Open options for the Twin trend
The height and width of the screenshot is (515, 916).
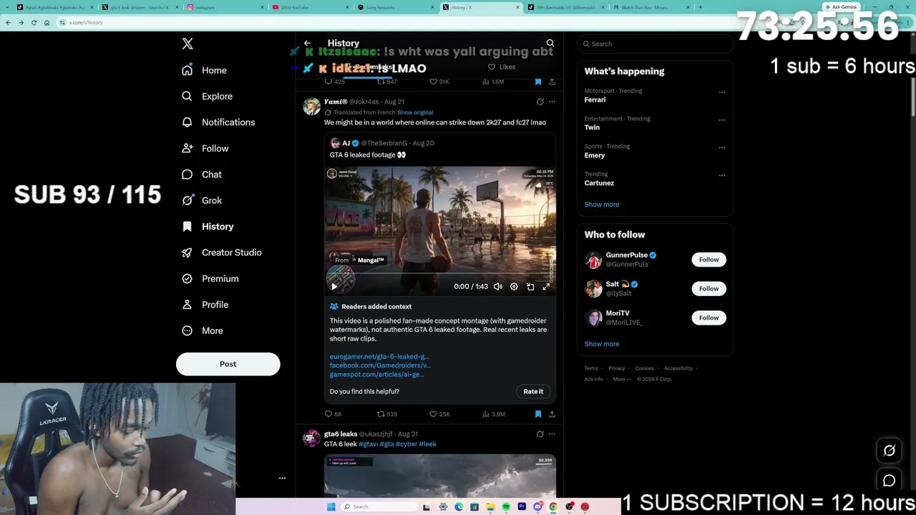tap(722, 119)
